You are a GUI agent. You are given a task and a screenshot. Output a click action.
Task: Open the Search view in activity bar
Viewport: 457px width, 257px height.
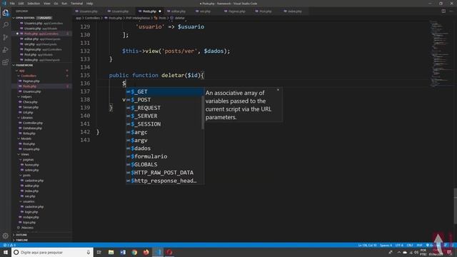[6, 25]
